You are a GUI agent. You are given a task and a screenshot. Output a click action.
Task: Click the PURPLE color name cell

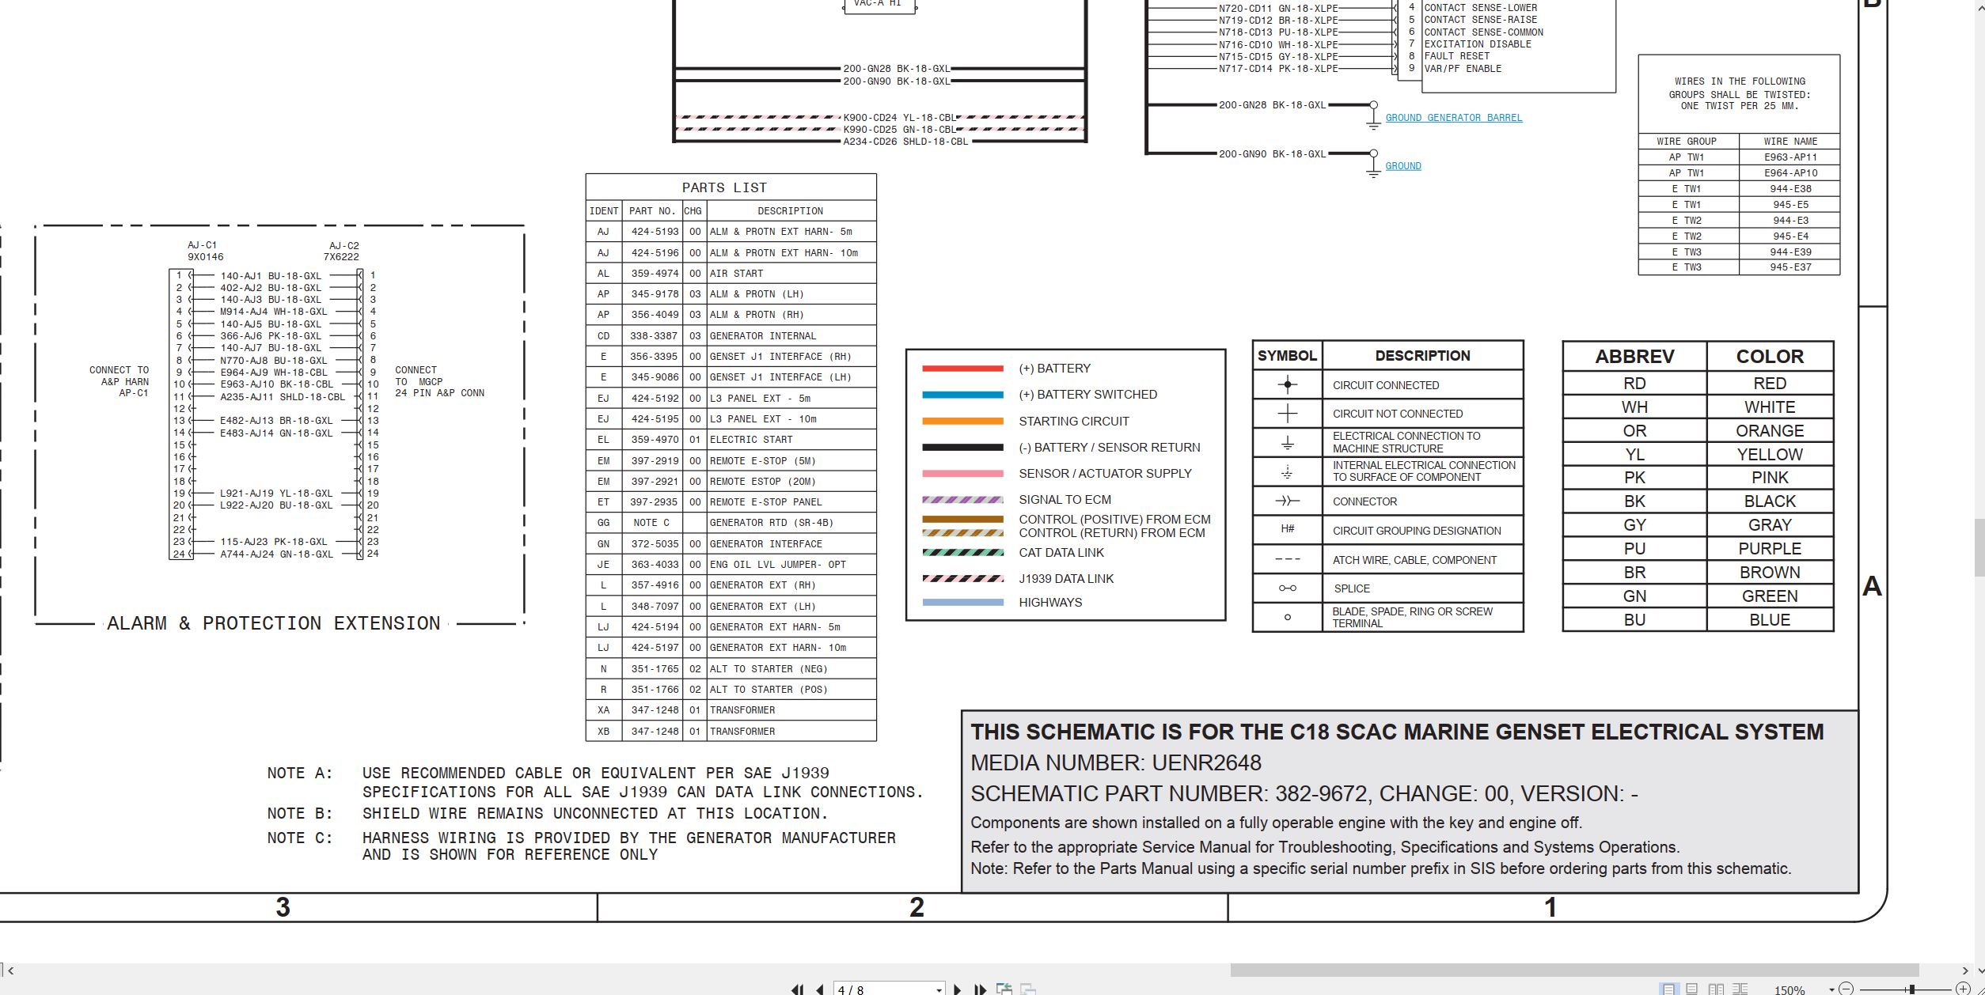coord(1769,549)
